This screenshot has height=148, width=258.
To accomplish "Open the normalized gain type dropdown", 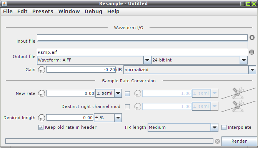I will coord(190,70).
